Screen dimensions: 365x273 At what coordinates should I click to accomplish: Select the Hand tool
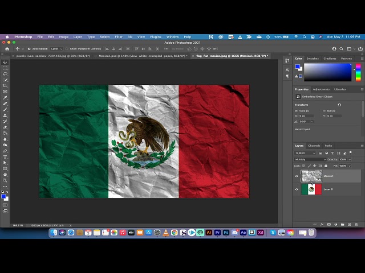point(5,175)
